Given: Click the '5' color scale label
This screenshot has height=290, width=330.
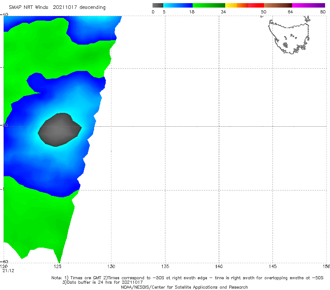Looking at the screenshot, I should (164, 12).
